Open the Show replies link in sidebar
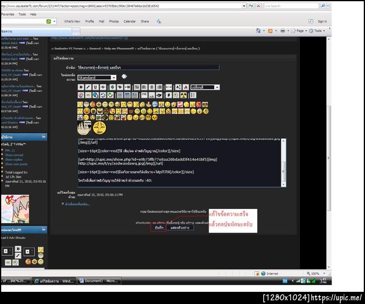Image resolution: width=365 pixels, height=304 pixels. tap(14, 160)
